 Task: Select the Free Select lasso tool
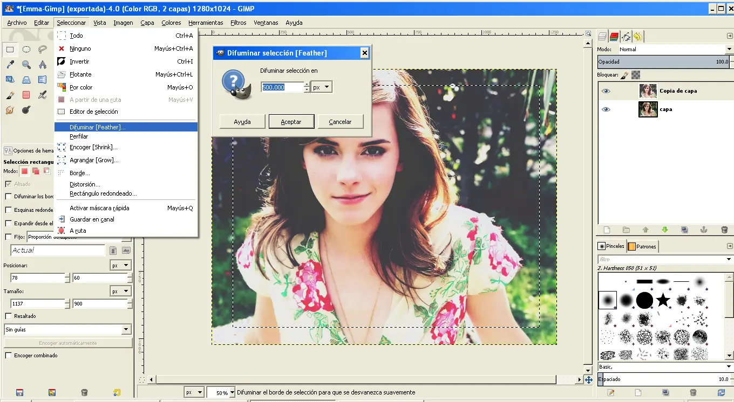42,50
